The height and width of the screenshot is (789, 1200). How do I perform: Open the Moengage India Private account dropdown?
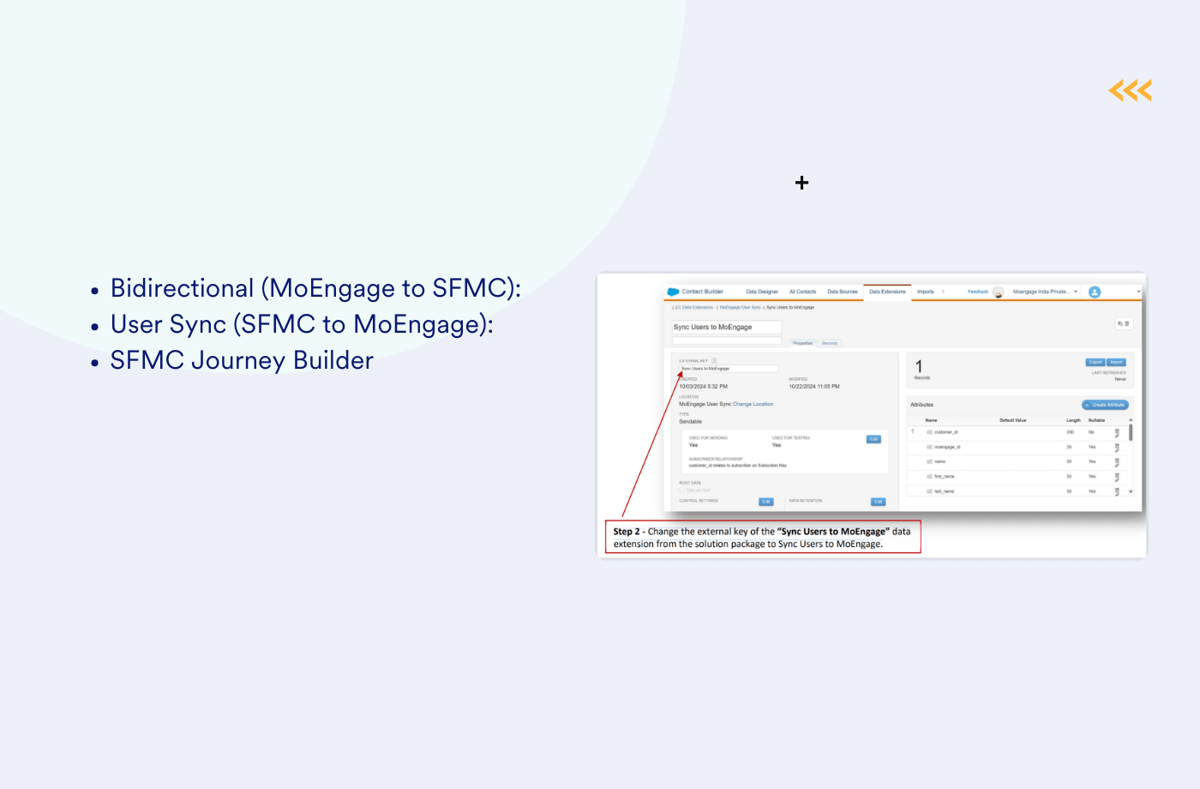pyautogui.click(x=1045, y=292)
